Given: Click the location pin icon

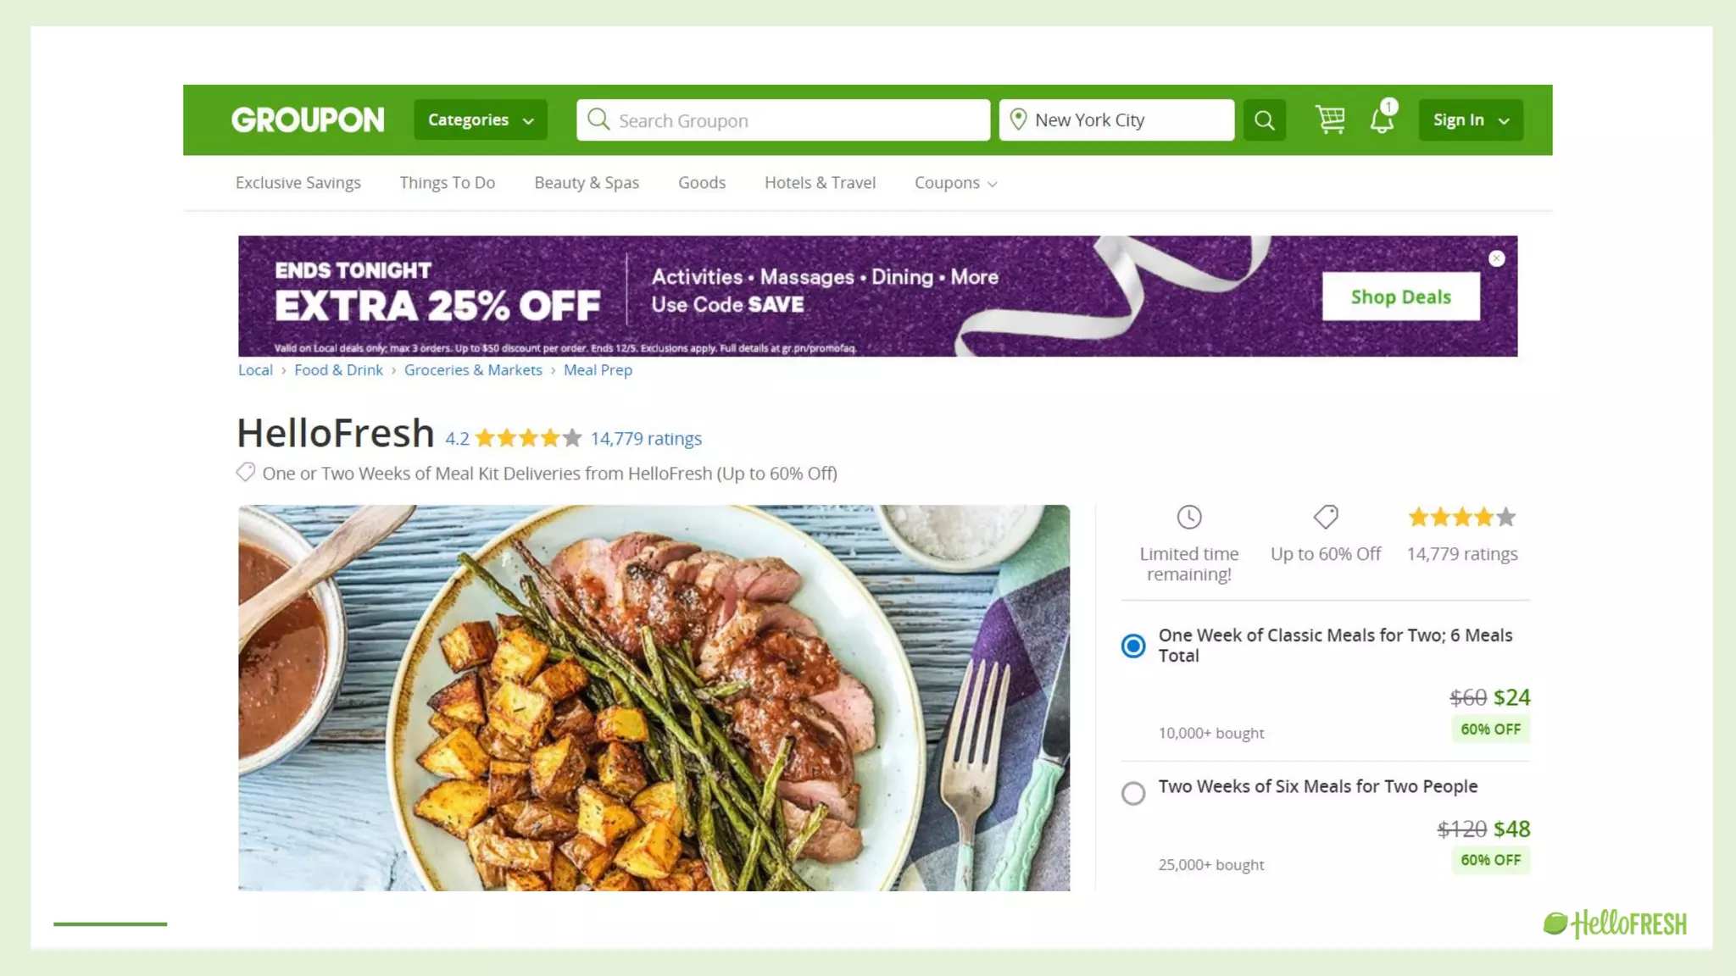Looking at the screenshot, I should pos(1018,119).
